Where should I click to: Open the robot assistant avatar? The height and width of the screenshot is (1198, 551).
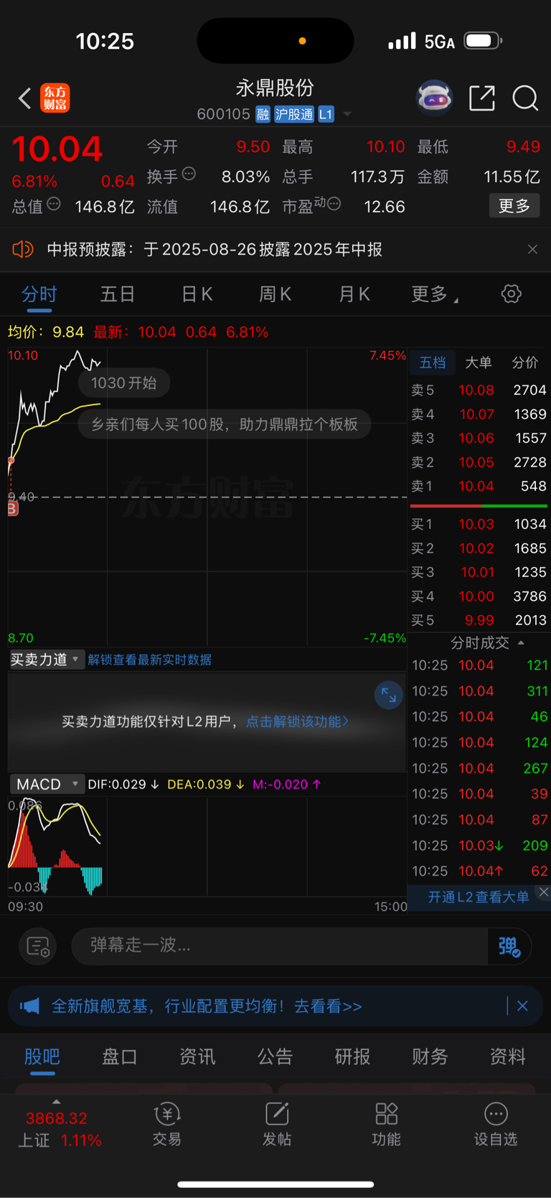(435, 98)
